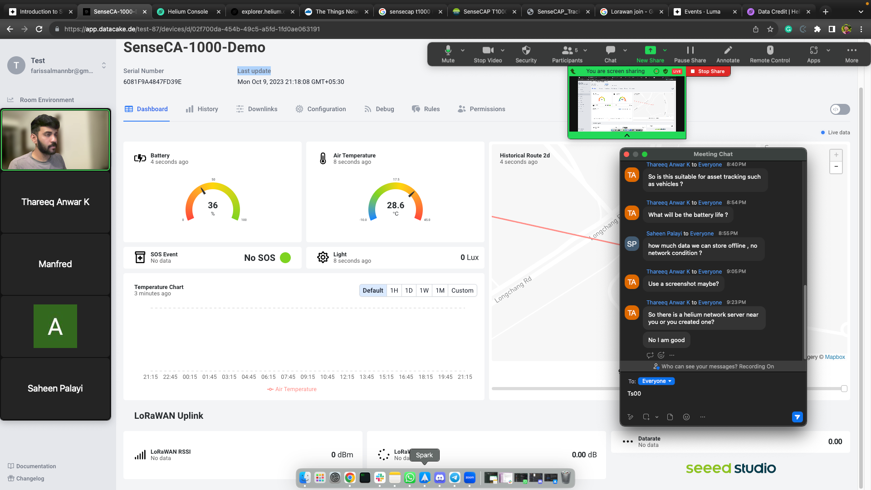871x490 pixels.
Task: Switch to the Downlinks tab
Action: coord(257,109)
